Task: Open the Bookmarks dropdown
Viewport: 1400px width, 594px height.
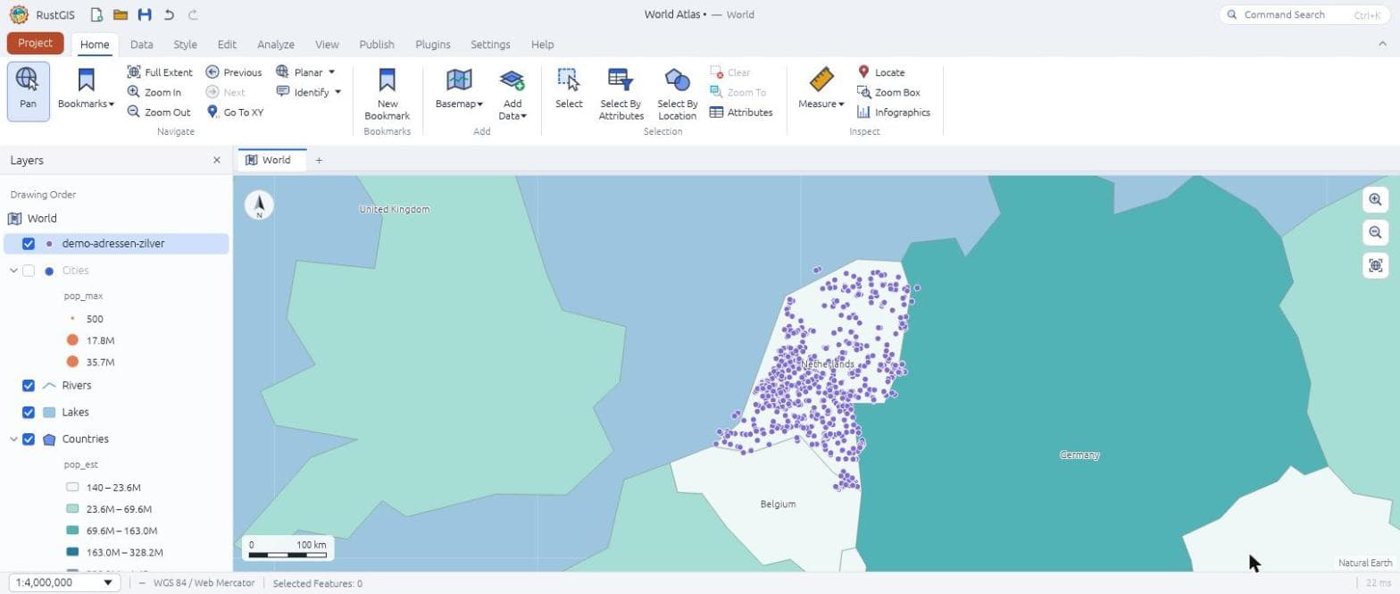Action: pyautogui.click(x=86, y=90)
